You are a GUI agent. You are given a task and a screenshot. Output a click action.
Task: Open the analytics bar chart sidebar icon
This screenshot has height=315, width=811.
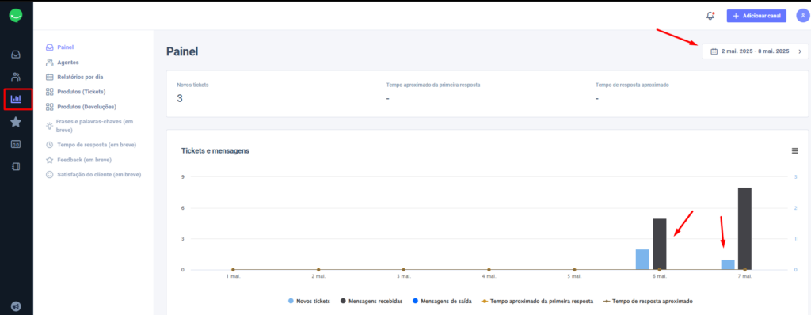pyautogui.click(x=16, y=99)
